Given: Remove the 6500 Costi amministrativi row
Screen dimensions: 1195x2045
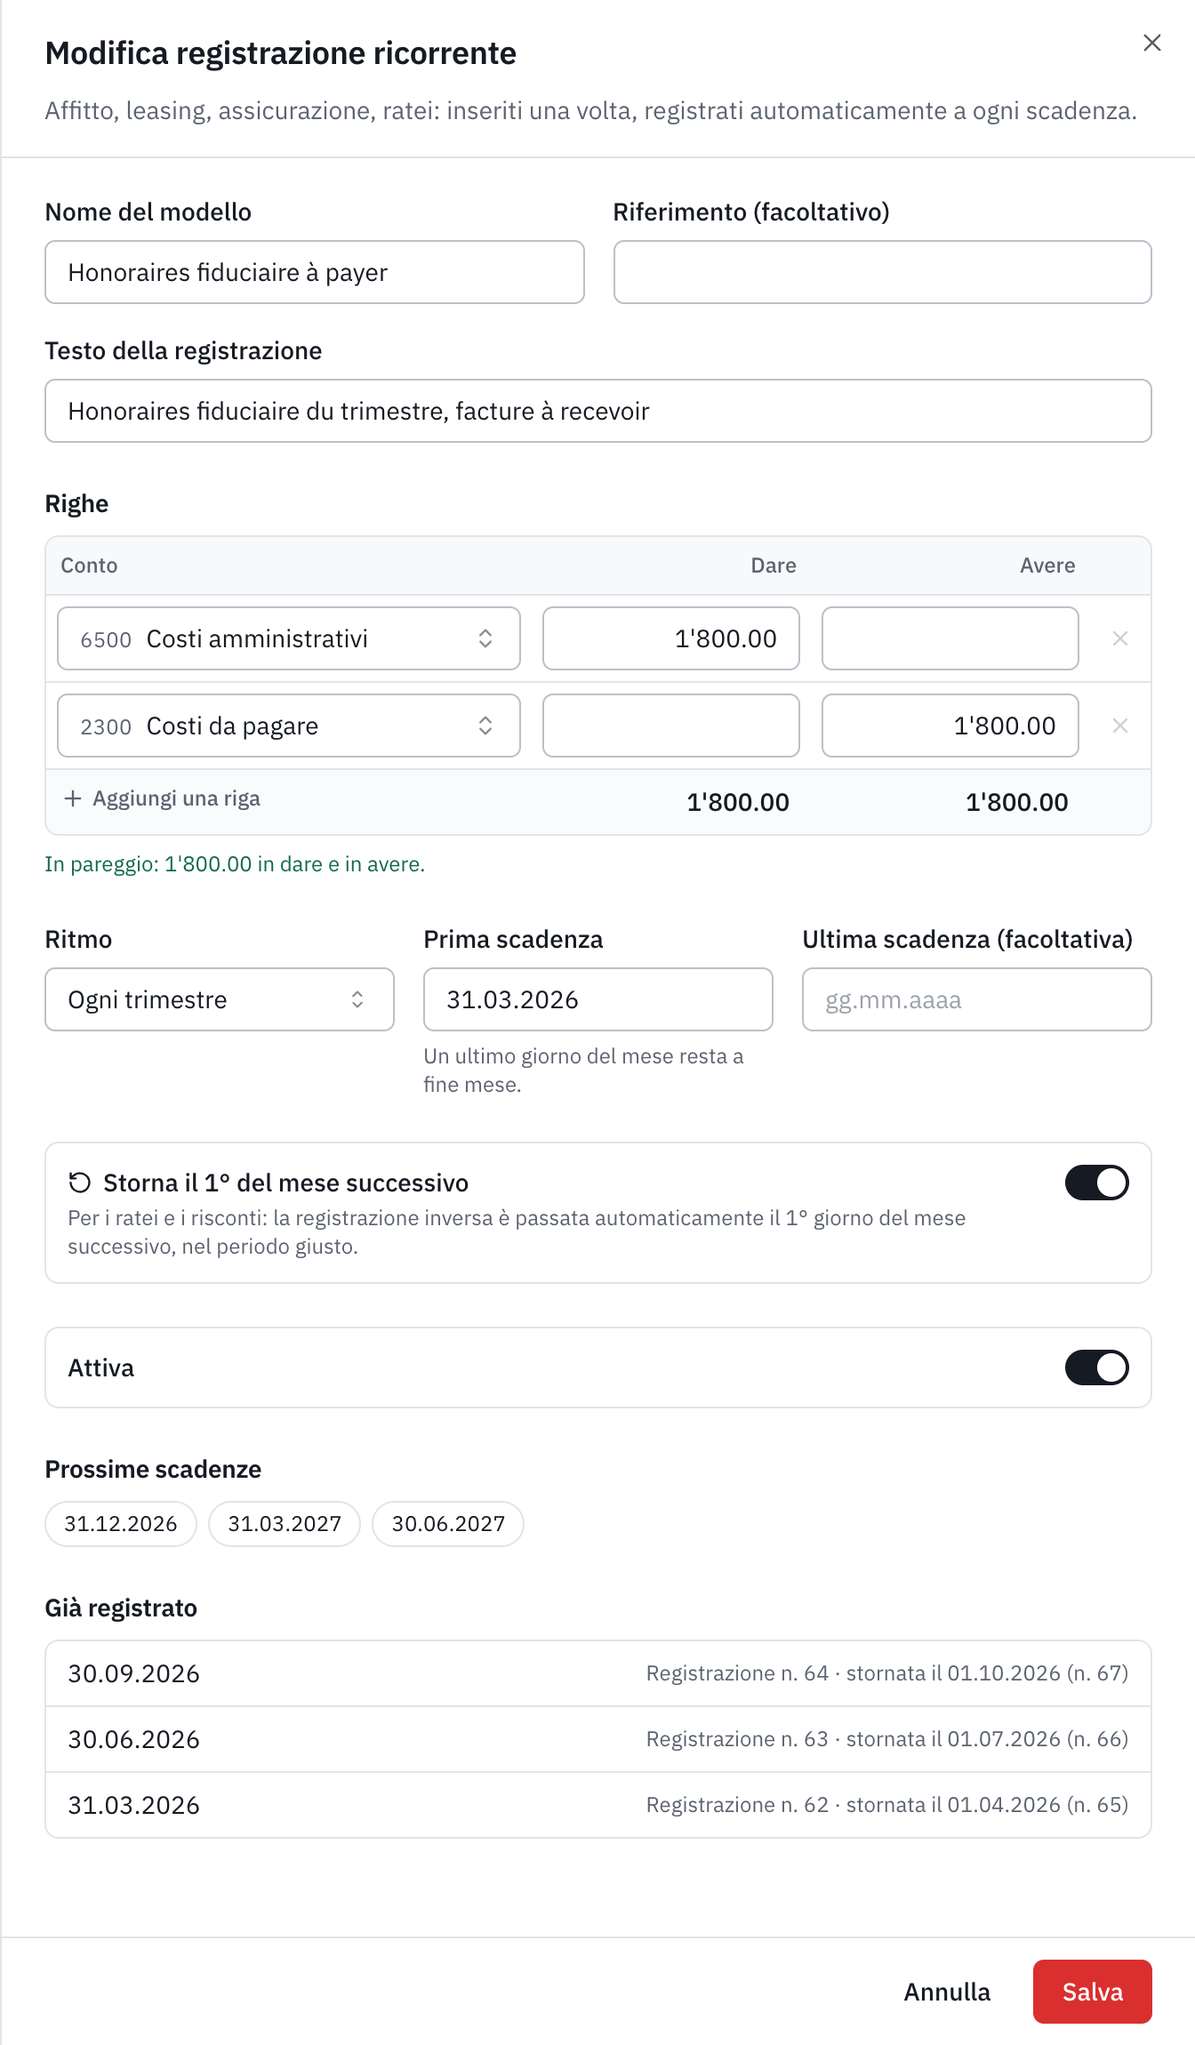Looking at the screenshot, I should [1119, 638].
